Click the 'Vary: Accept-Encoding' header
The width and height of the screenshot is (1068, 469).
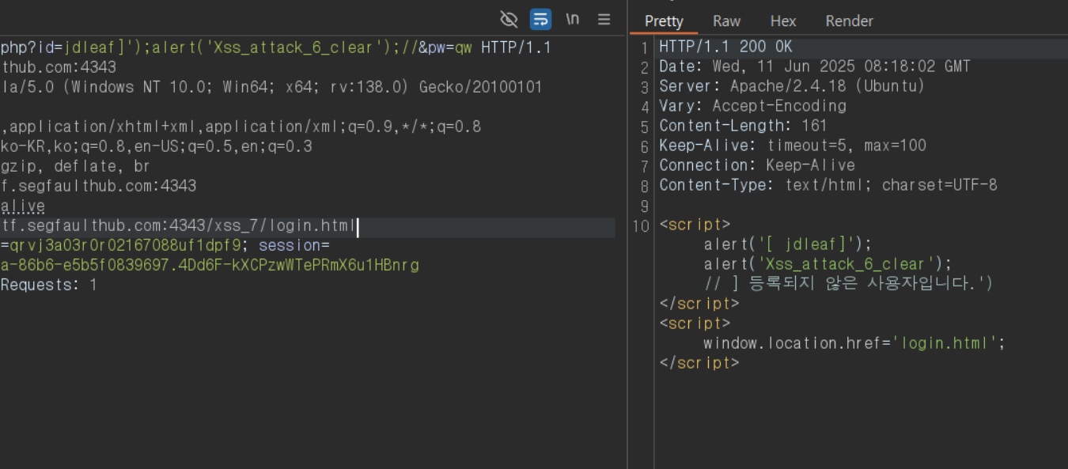coord(752,106)
